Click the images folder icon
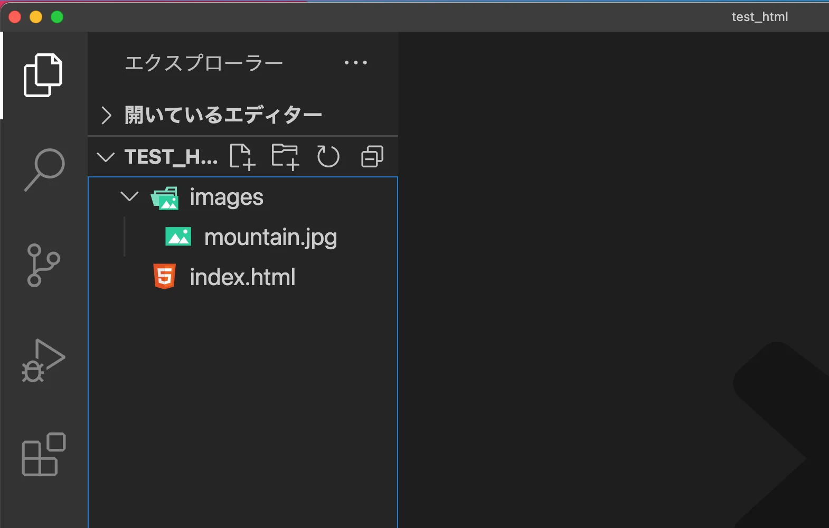The height and width of the screenshot is (528, 829). click(x=165, y=198)
